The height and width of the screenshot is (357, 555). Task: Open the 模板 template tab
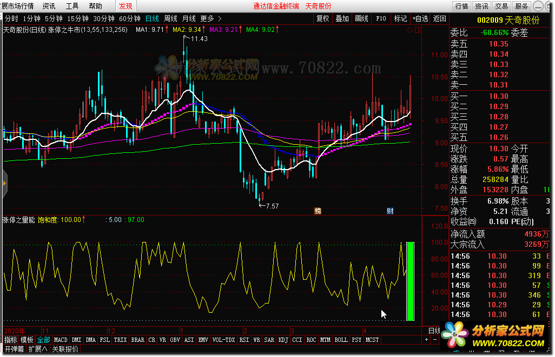(27, 340)
